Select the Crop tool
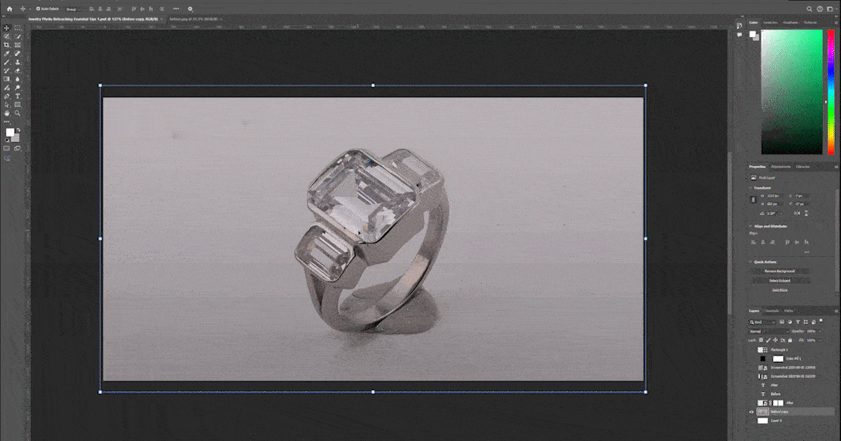The width and height of the screenshot is (841, 441). (x=7, y=45)
